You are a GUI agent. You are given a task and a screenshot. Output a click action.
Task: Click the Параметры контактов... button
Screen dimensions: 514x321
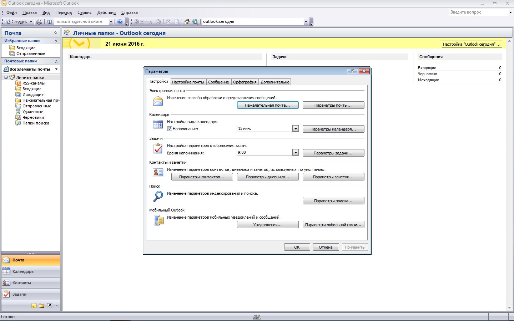pyautogui.click(x=202, y=177)
